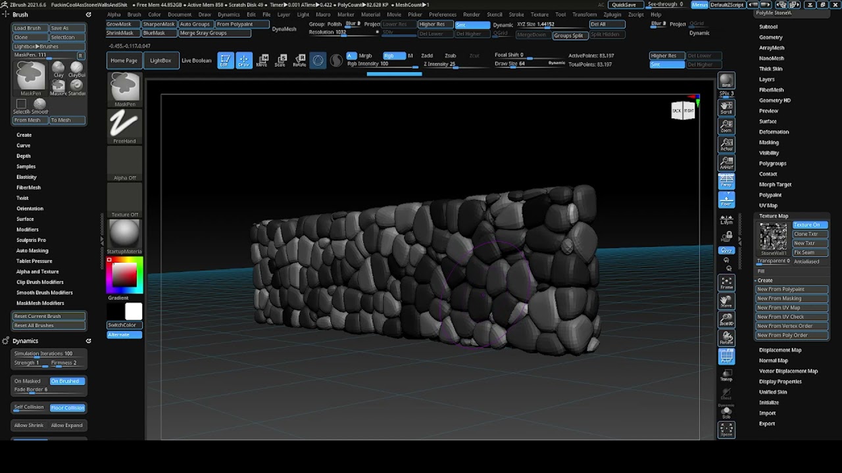
Task: Toggle the Floor grid
Action: coord(726,199)
